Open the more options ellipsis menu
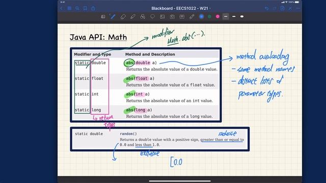This screenshot has height=183, width=326. click(x=298, y=8)
